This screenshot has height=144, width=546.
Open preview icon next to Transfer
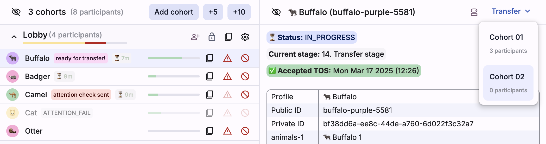[x=474, y=12]
